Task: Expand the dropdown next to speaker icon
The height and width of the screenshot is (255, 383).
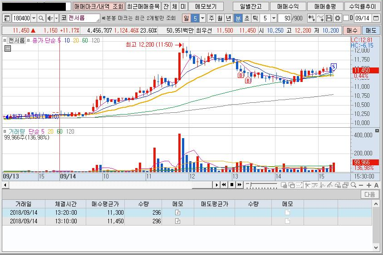Action: pos(56,18)
